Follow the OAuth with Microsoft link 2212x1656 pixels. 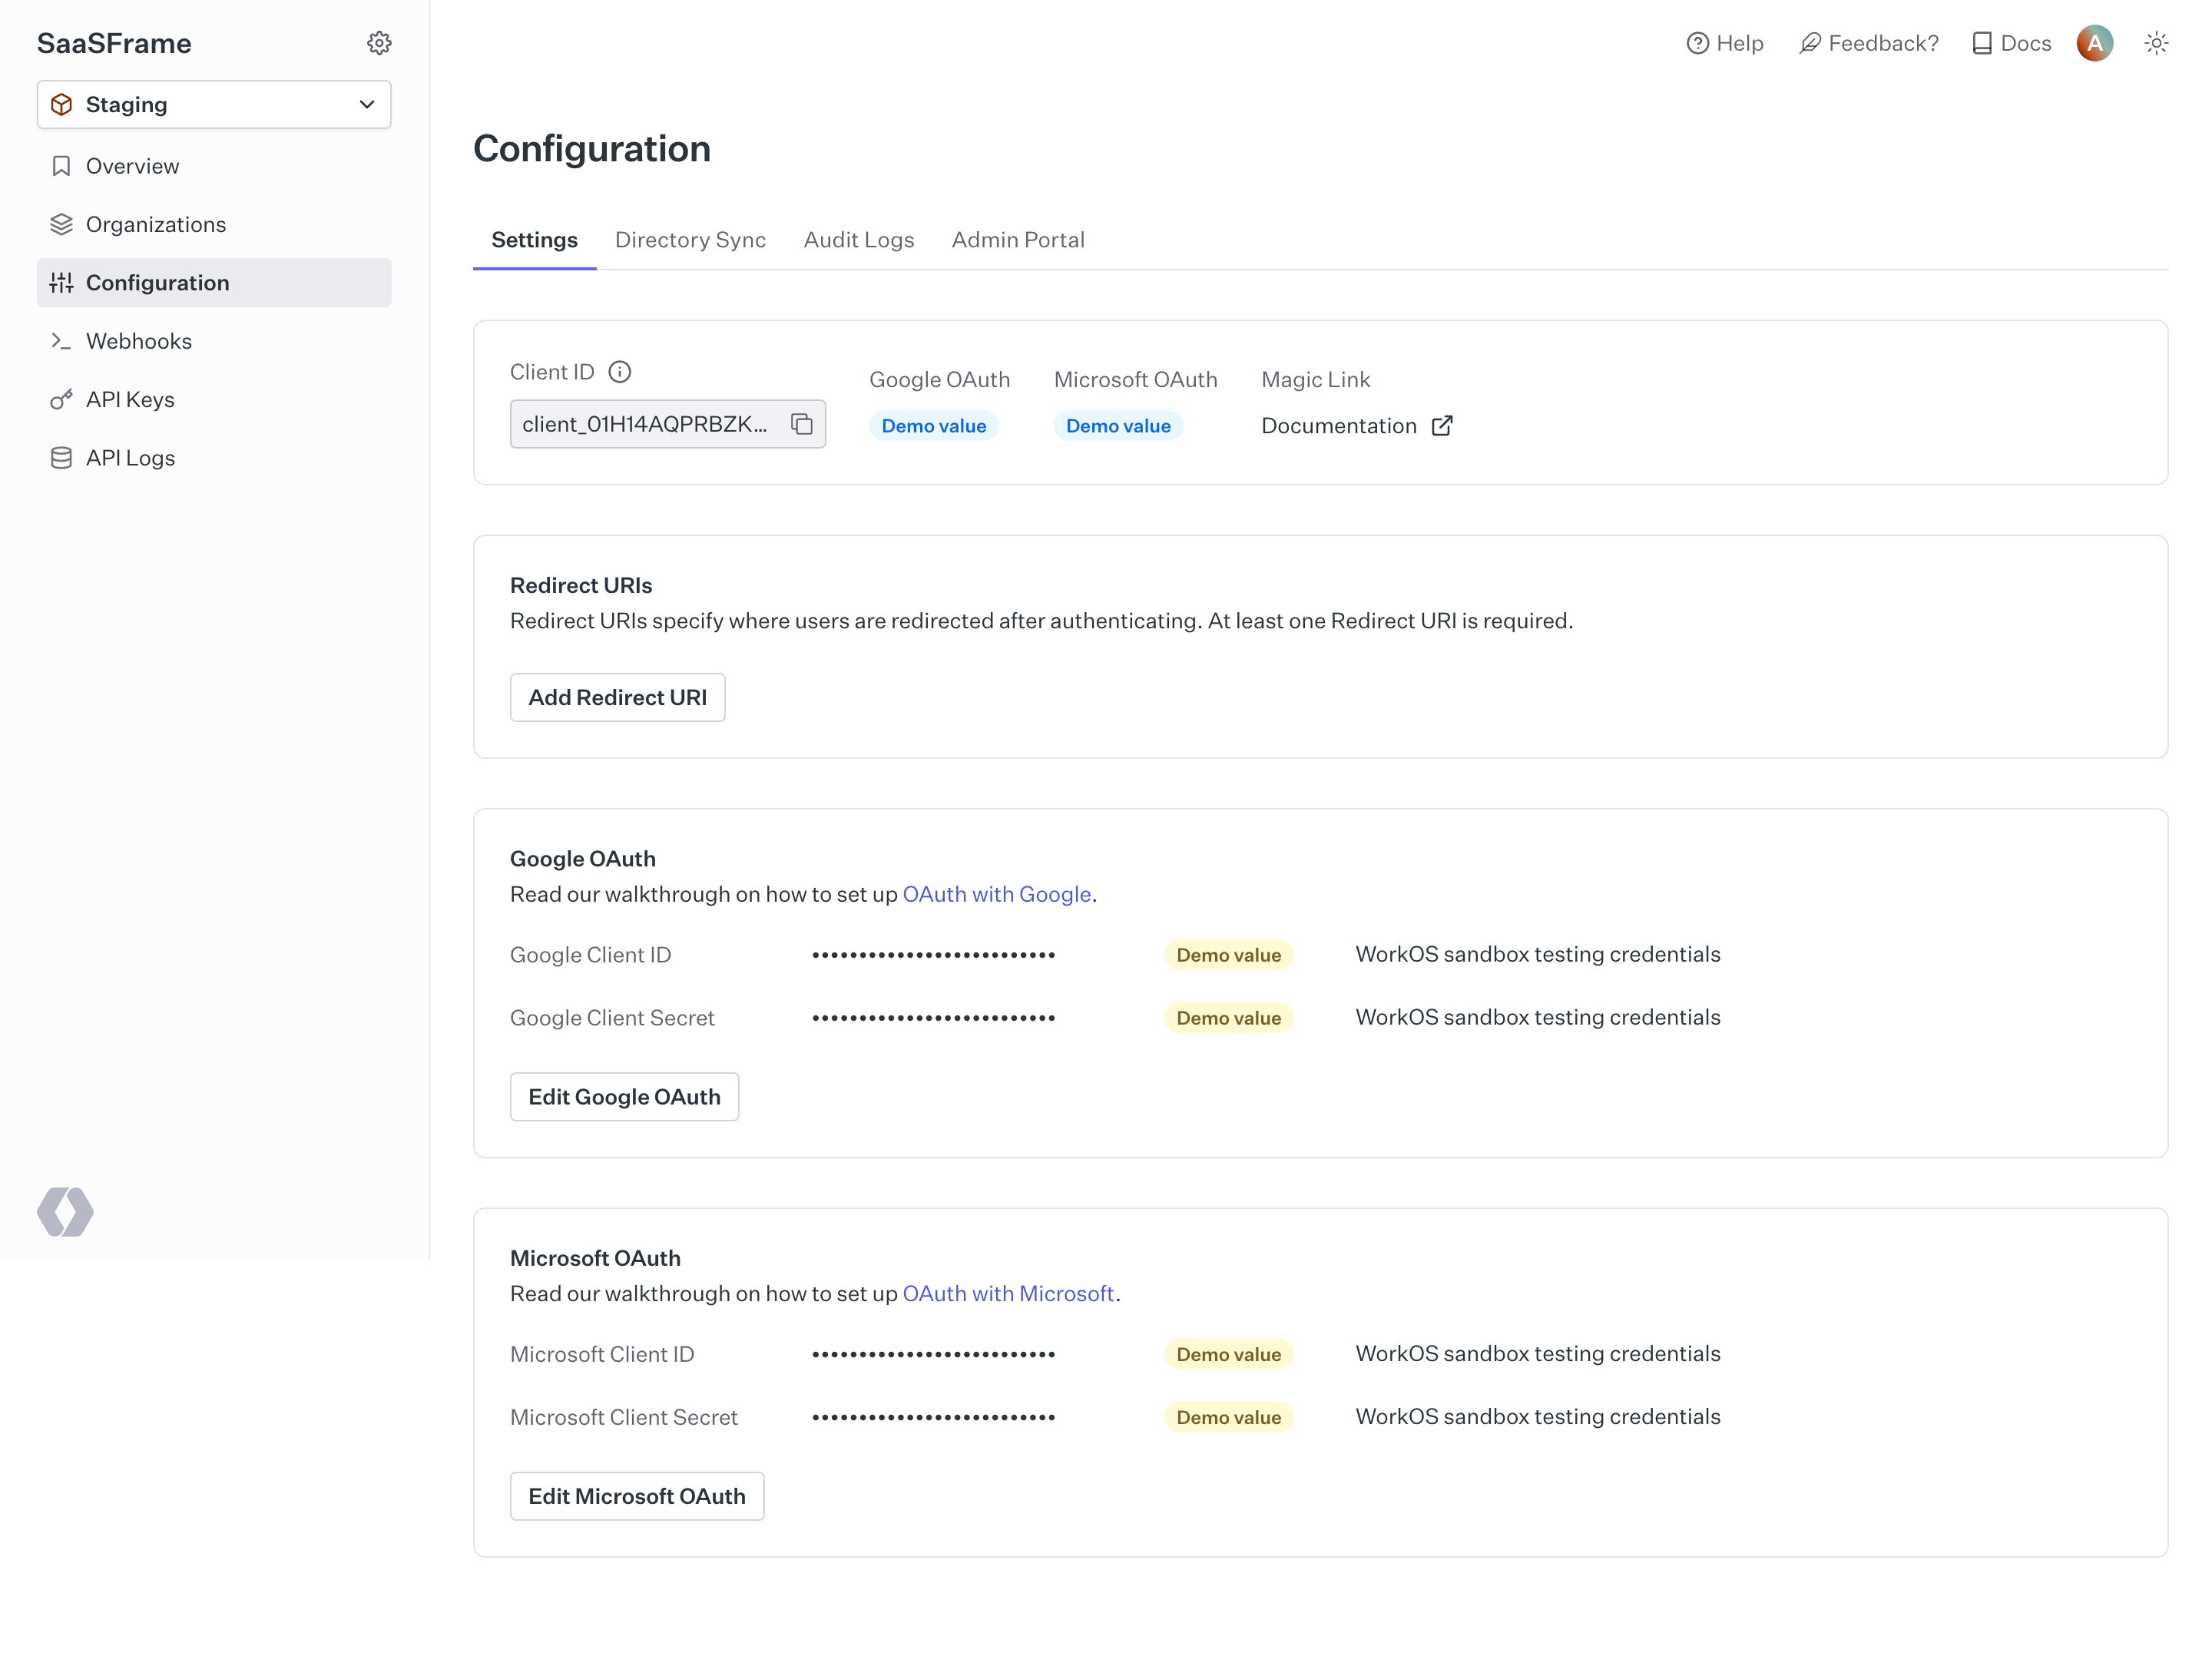tap(1008, 1293)
